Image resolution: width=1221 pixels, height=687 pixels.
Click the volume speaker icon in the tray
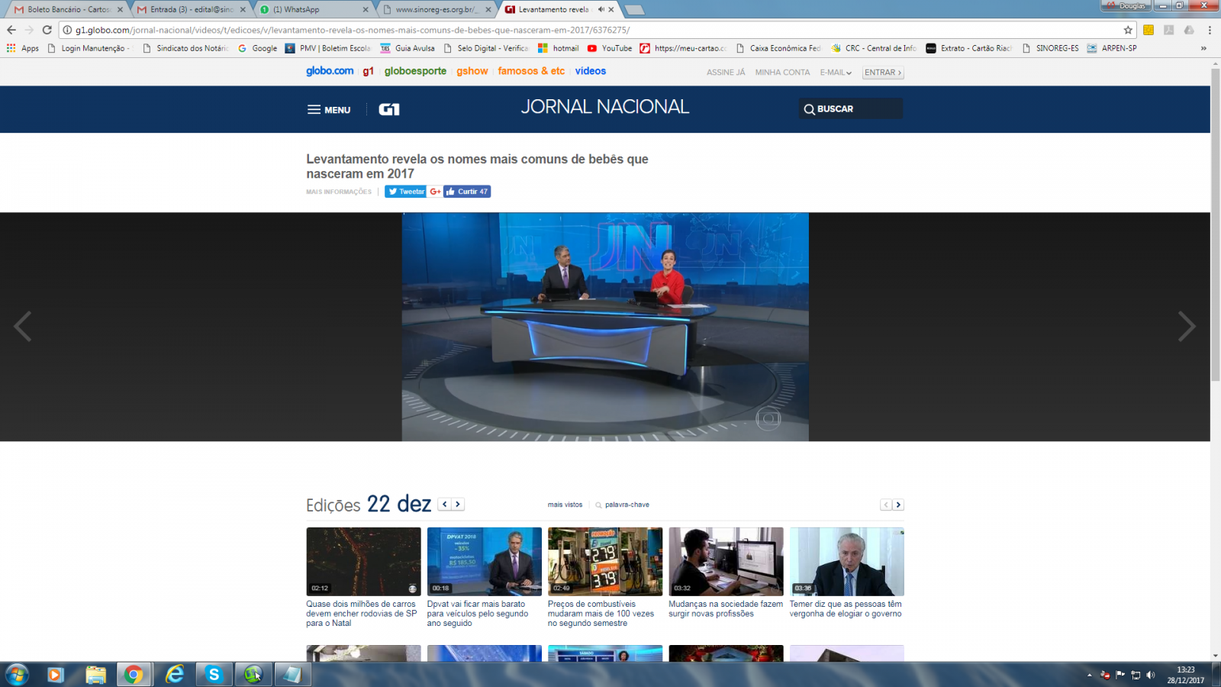1151,675
